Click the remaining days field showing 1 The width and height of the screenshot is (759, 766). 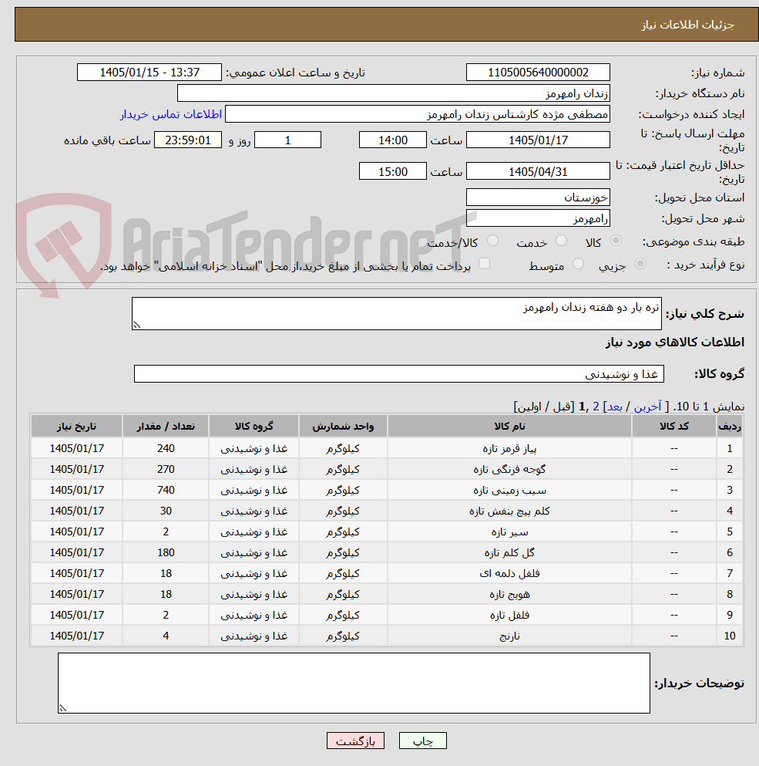288,140
